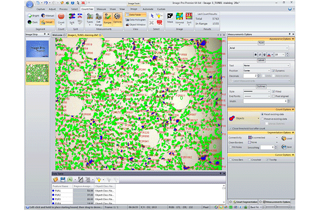Screen dimensions: 319x210
Task: Click the statistics sigma icon in Data Table
Action: 80,180
